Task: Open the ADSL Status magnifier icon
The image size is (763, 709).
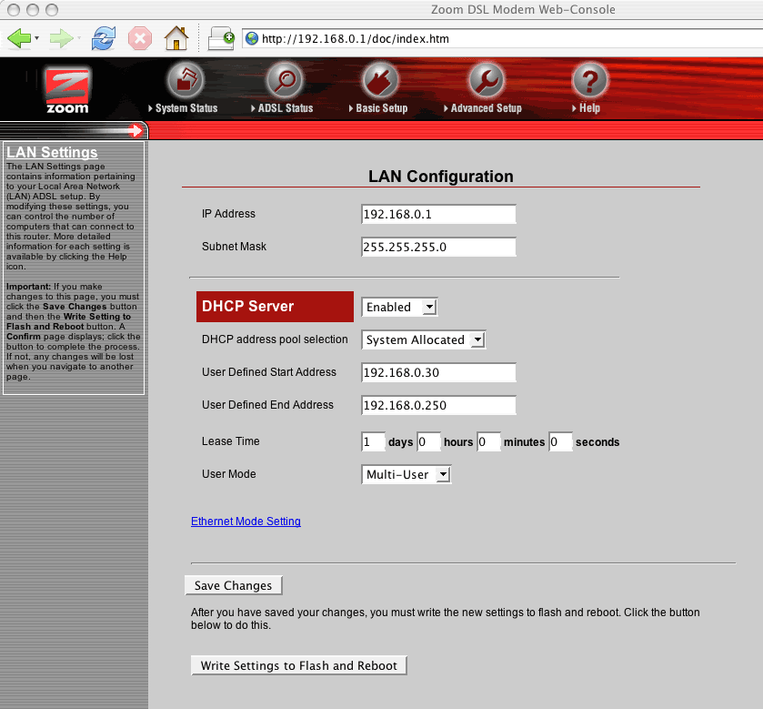Action: tap(284, 80)
